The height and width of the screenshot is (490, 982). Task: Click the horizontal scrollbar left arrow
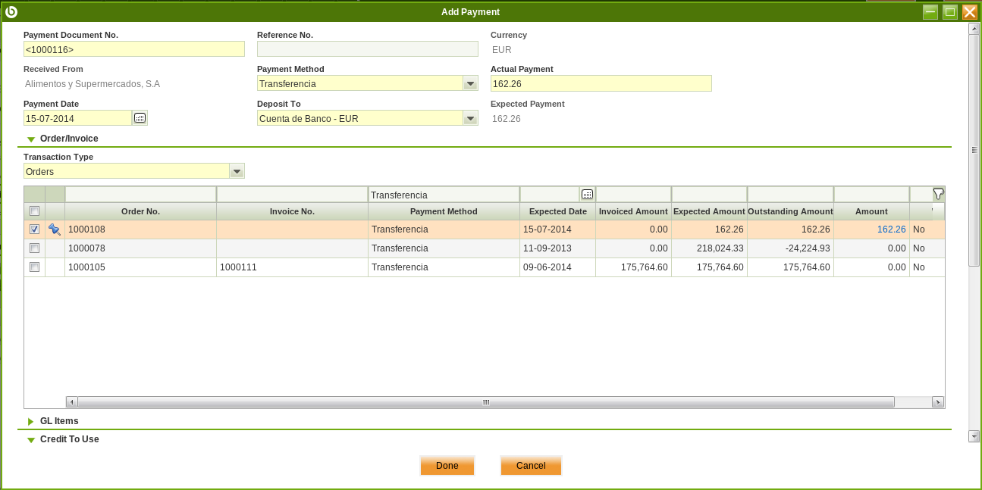pos(72,402)
